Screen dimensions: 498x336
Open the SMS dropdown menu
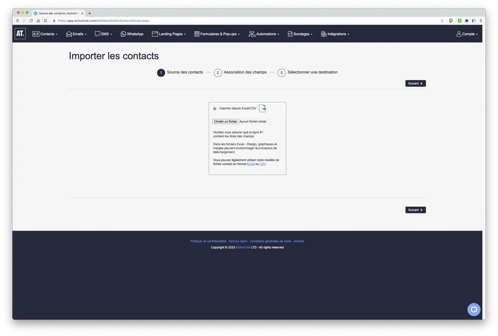[x=103, y=34]
